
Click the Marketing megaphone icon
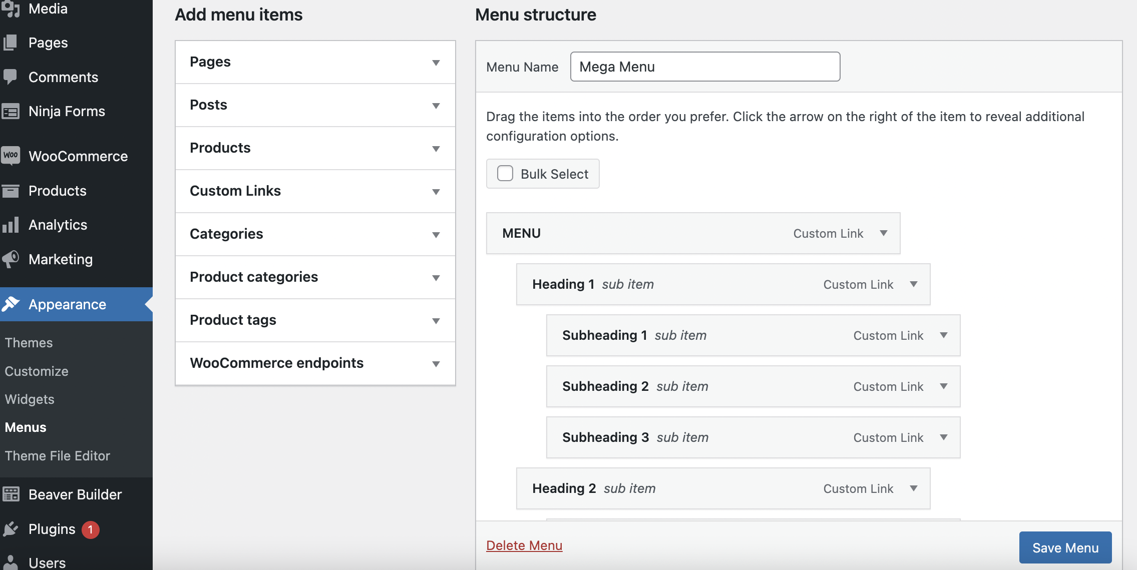(x=11, y=259)
